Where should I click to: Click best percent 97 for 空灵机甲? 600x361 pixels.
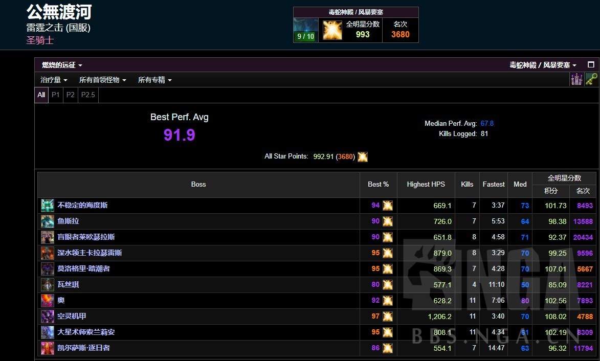point(375,317)
